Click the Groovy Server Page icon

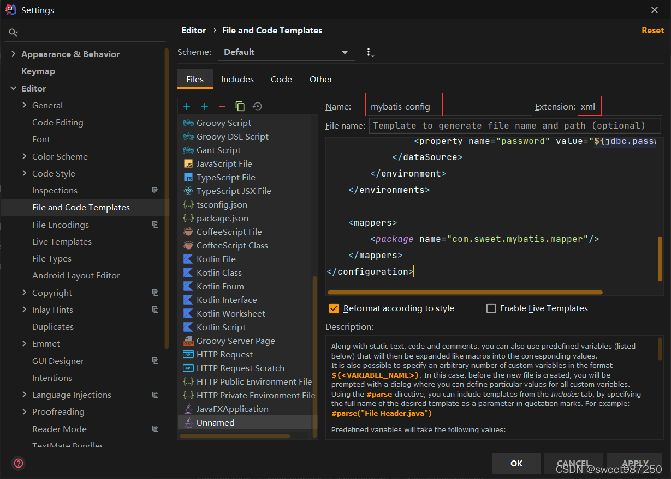pos(188,341)
